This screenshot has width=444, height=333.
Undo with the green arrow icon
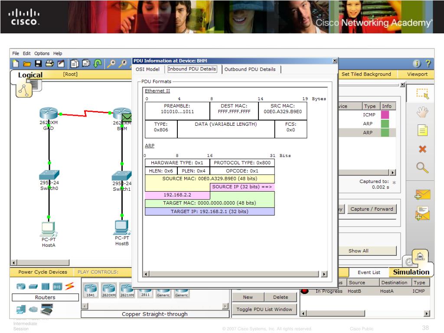pos(98,63)
